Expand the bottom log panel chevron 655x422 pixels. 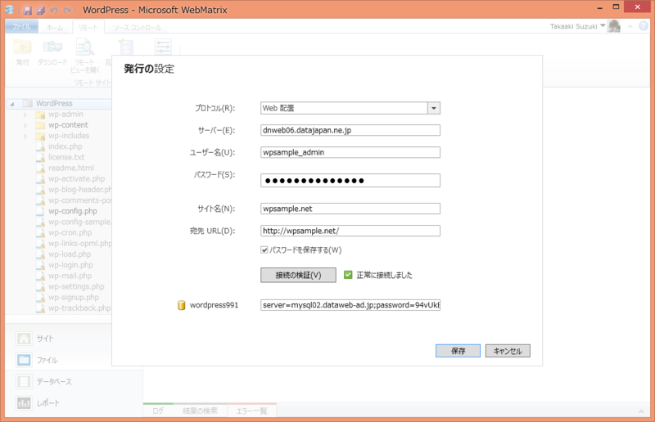click(641, 411)
